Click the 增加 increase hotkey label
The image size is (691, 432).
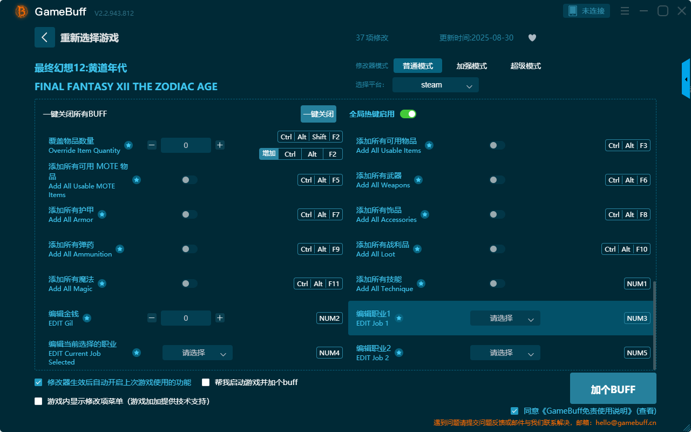269,154
